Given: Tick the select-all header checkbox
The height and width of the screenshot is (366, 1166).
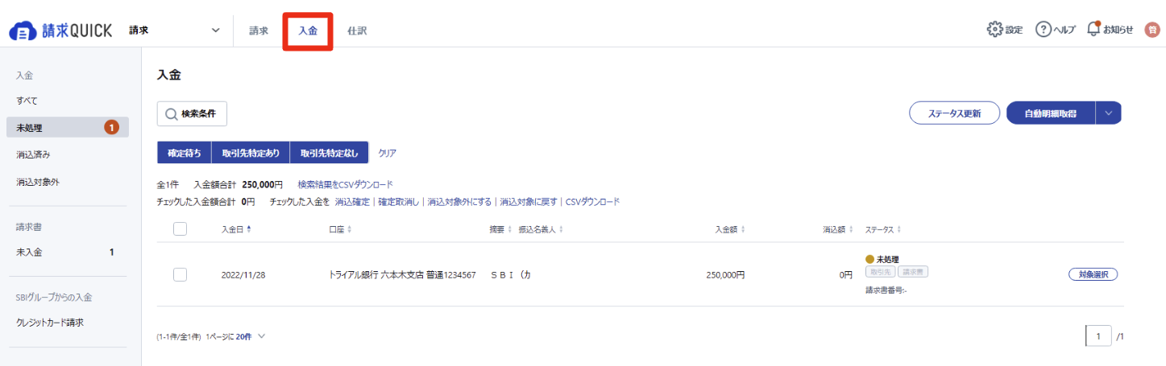Looking at the screenshot, I should [x=181, y=229].
